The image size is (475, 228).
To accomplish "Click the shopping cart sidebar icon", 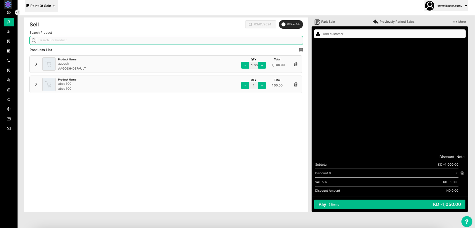I will (9, 61).
